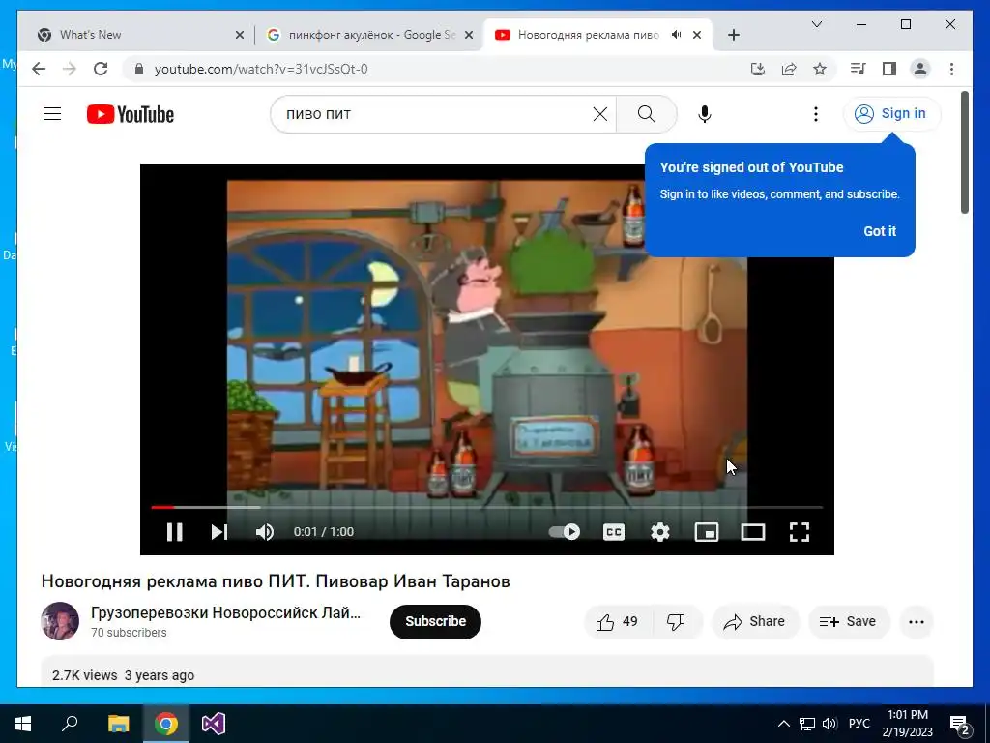Share the video
990x743 pixels.
click(755, 622)
